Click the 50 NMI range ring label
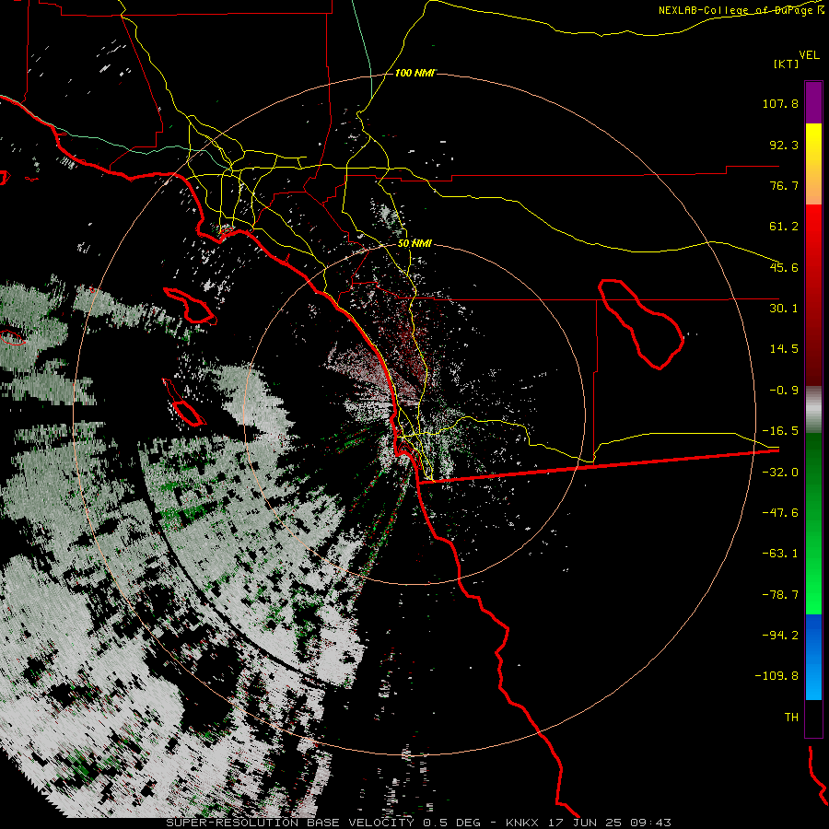This screenshot has height=829, width=829. (x=414, y=243)
